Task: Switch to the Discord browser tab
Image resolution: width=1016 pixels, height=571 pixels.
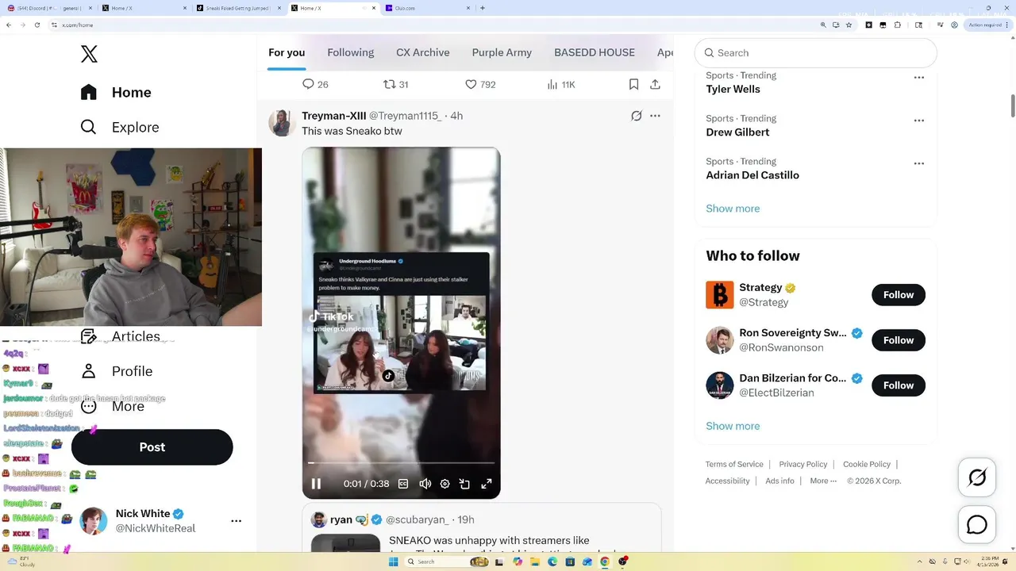Action: coord(48,8)
